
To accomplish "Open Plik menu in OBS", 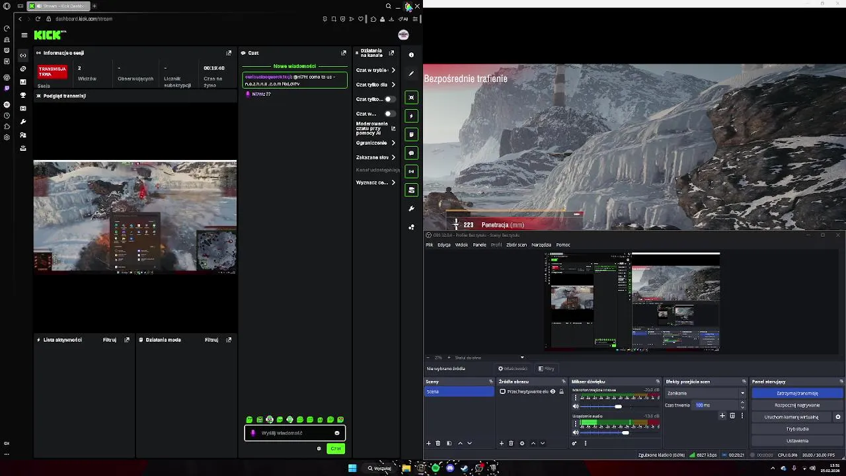I will click(430, 245).
